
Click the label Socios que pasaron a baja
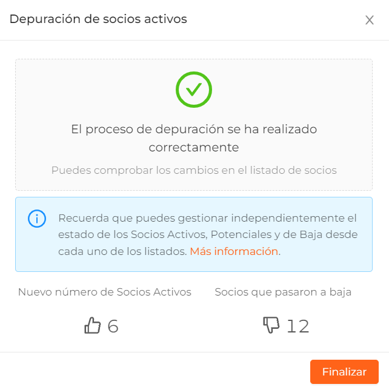point(283,292)
